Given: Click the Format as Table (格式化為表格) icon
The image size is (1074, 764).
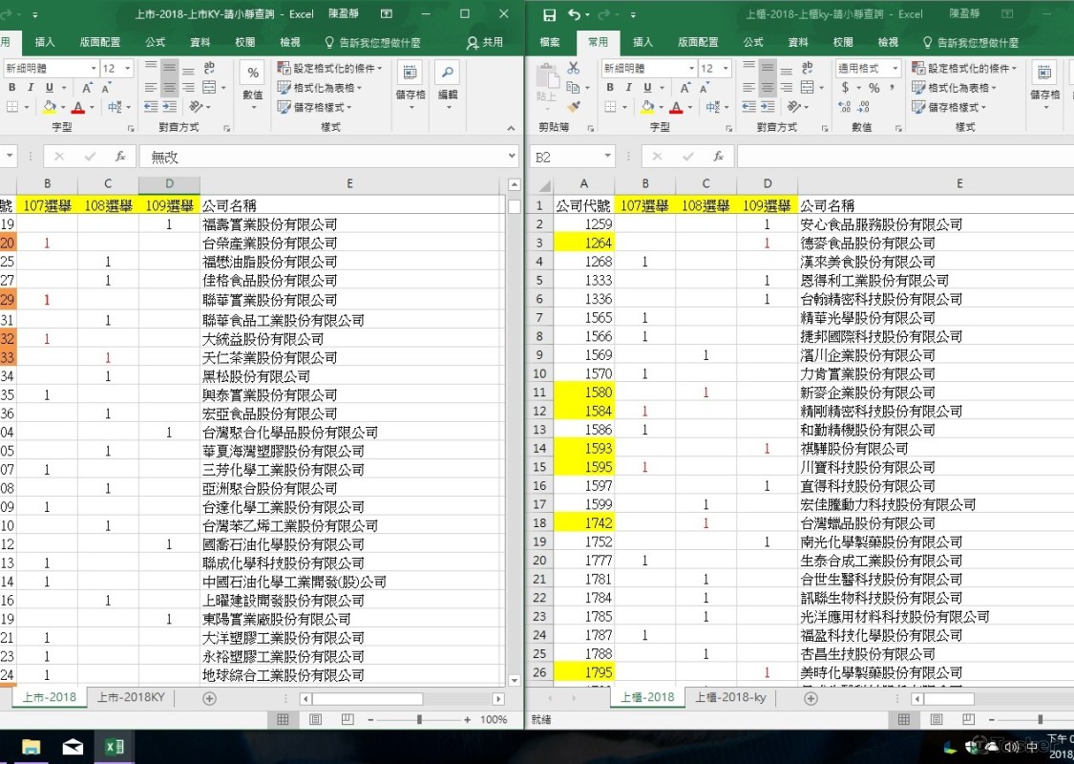Looking at the screenshot, I should click(916, 87).
